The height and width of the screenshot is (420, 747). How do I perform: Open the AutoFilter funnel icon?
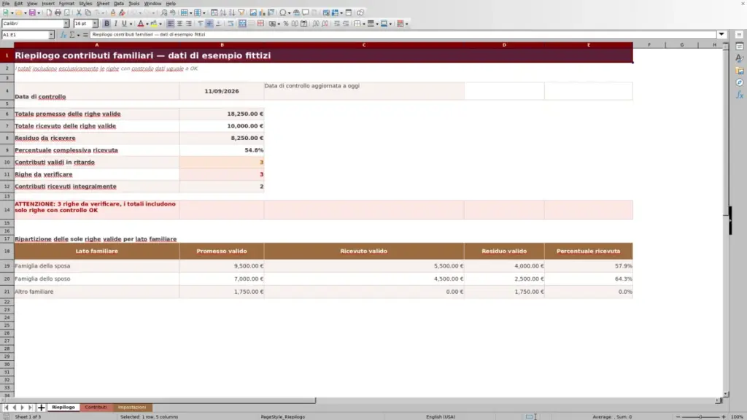coord(241,12)
